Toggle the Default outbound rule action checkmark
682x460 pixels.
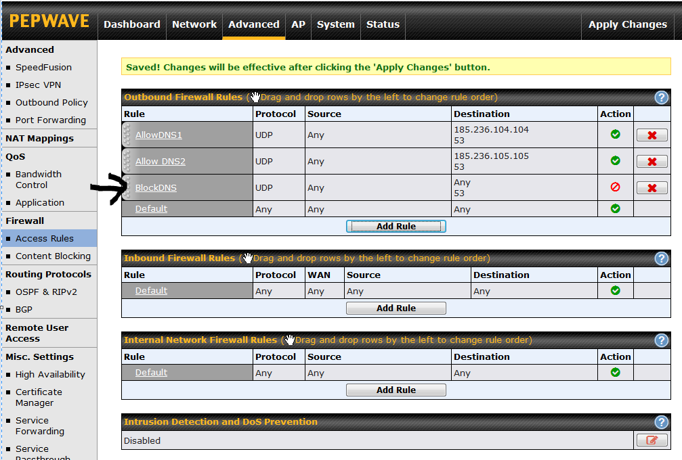(x=615, y=208)
